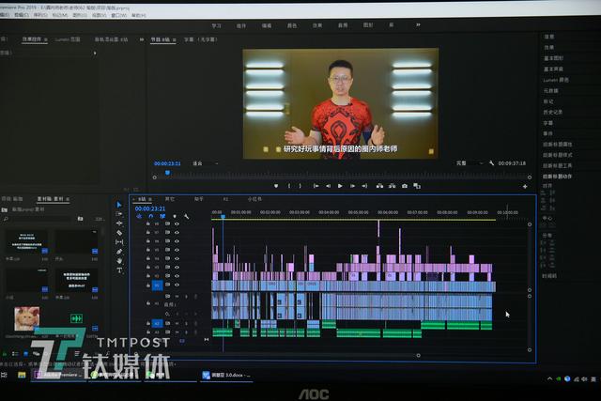Step forward one frame
The image size is (601, 401).
(x=352, y=186)
